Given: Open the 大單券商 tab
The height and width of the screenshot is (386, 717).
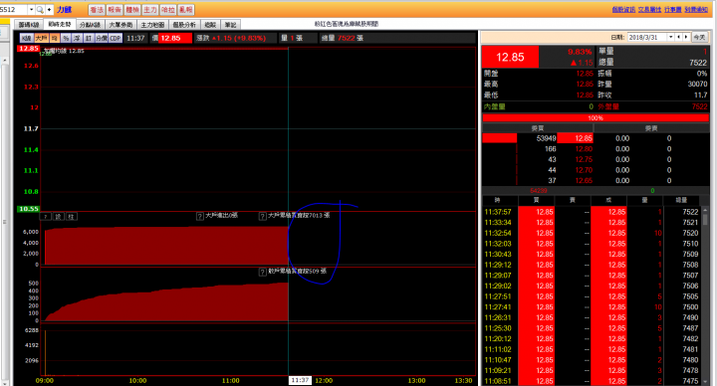Looking at the screenshot, I should [x=120, y=25].
